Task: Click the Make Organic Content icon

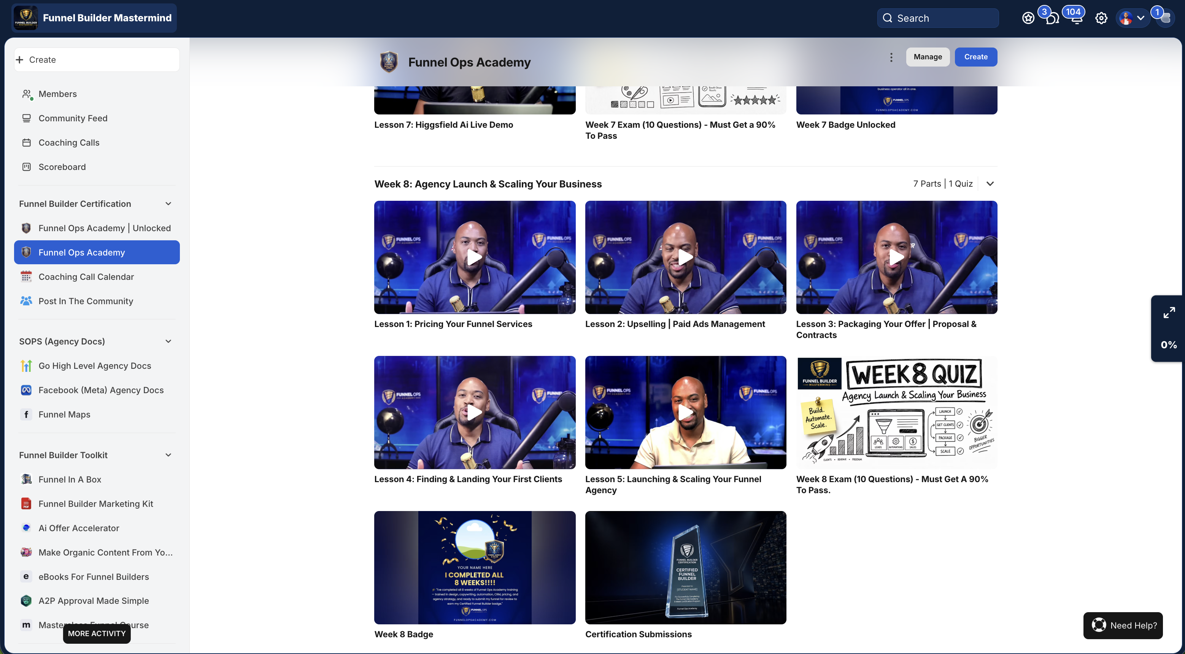Action: click(x=26, y=552)
